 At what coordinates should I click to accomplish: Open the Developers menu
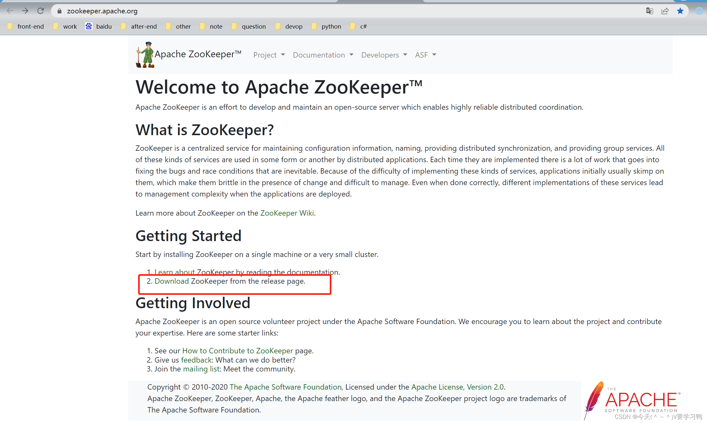point(384,55)
